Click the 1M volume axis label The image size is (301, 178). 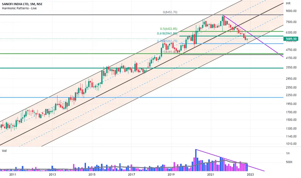(x=288, y=153)
